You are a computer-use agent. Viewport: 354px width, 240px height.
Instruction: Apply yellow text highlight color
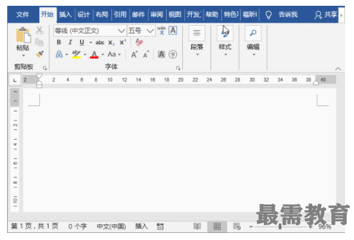coord(77,55)
